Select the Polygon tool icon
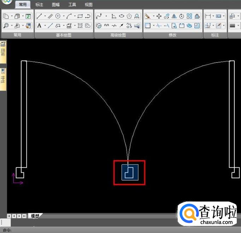Screen dimensions: 241x233 click(129, 16)
